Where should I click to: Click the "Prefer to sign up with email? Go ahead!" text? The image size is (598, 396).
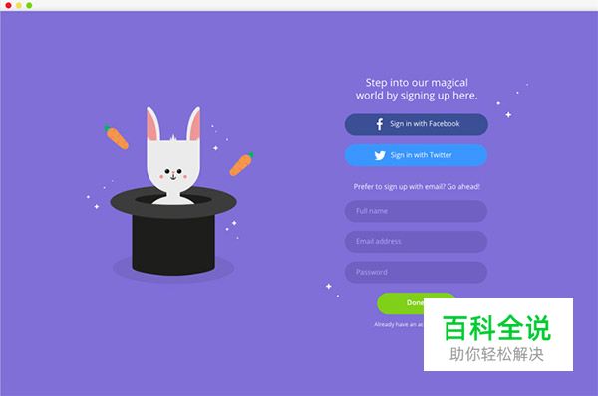pyautogui.click(x=417, y=187)
